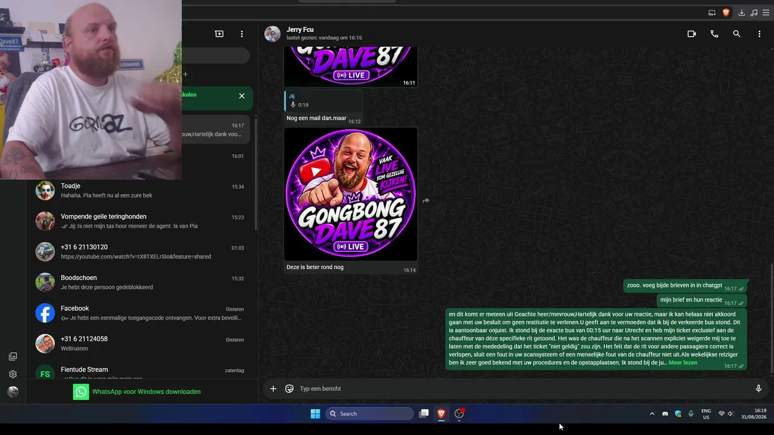Click the Boodschoen avatar
Image resolution: width=774 pixels, height=435 pixels.
(45, 282)
